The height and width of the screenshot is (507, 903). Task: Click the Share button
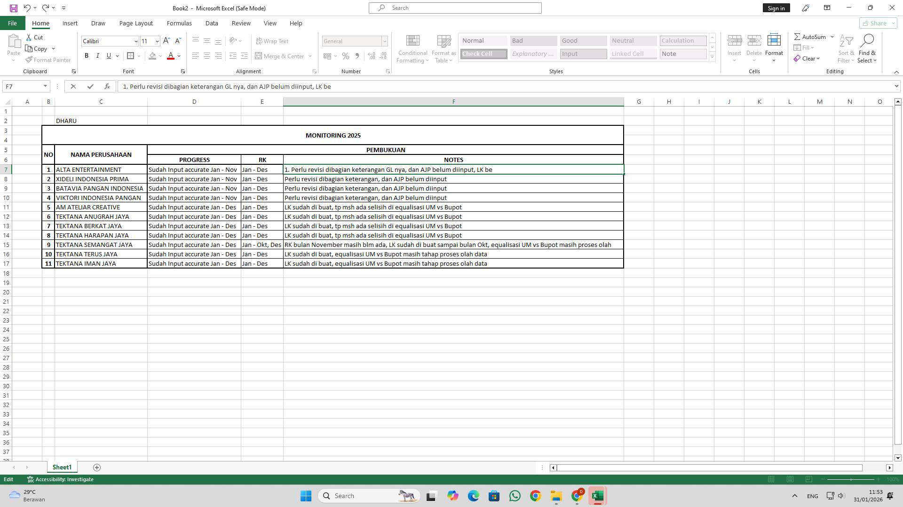[877, 23]
